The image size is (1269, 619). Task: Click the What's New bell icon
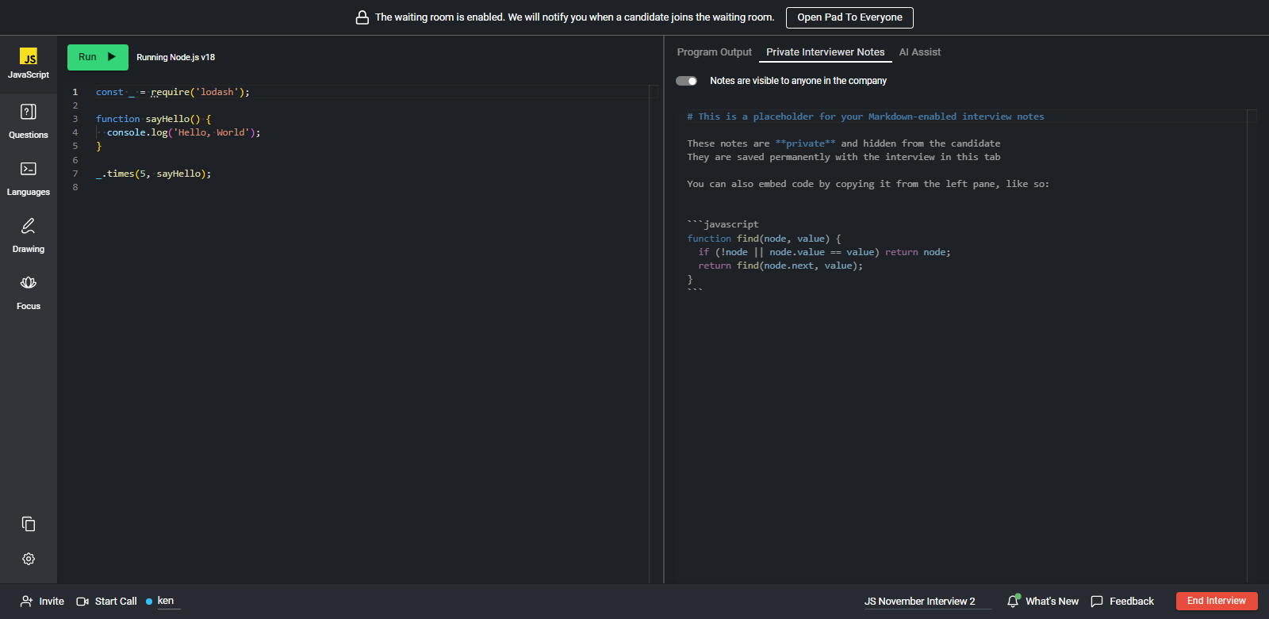[1013, 602]
